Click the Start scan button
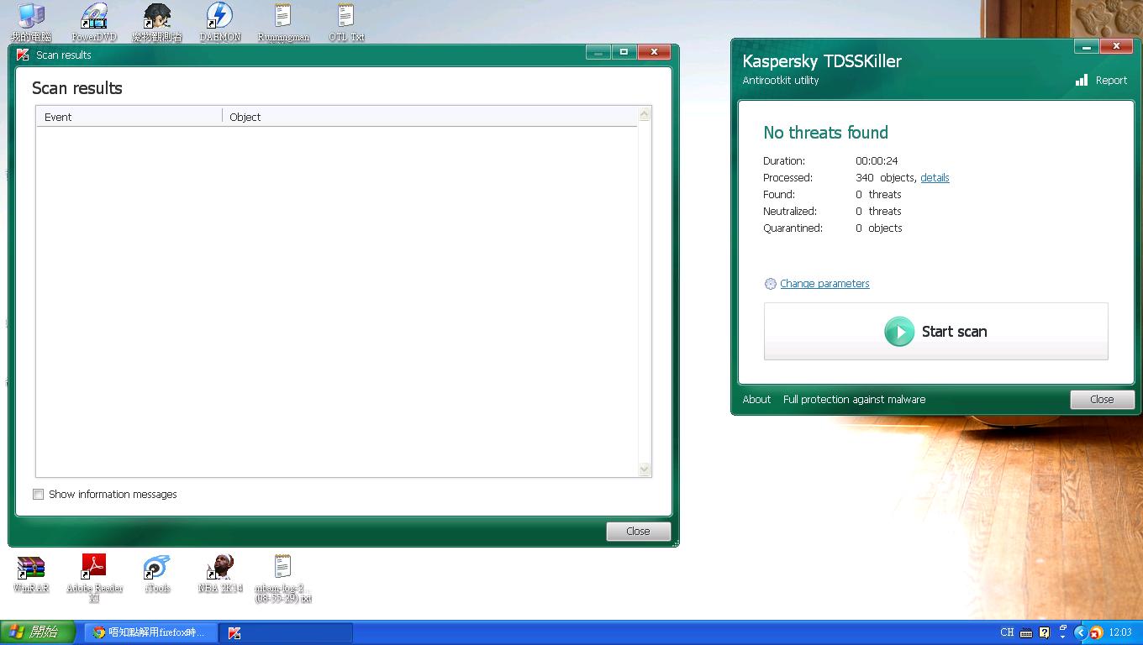 [935, 332]
